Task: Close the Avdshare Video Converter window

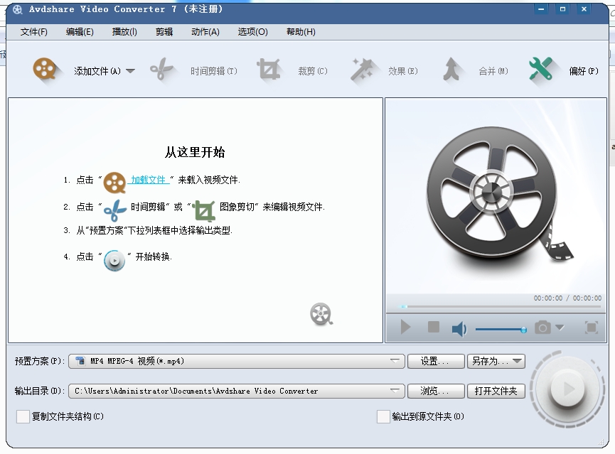Action: [584, 9]
